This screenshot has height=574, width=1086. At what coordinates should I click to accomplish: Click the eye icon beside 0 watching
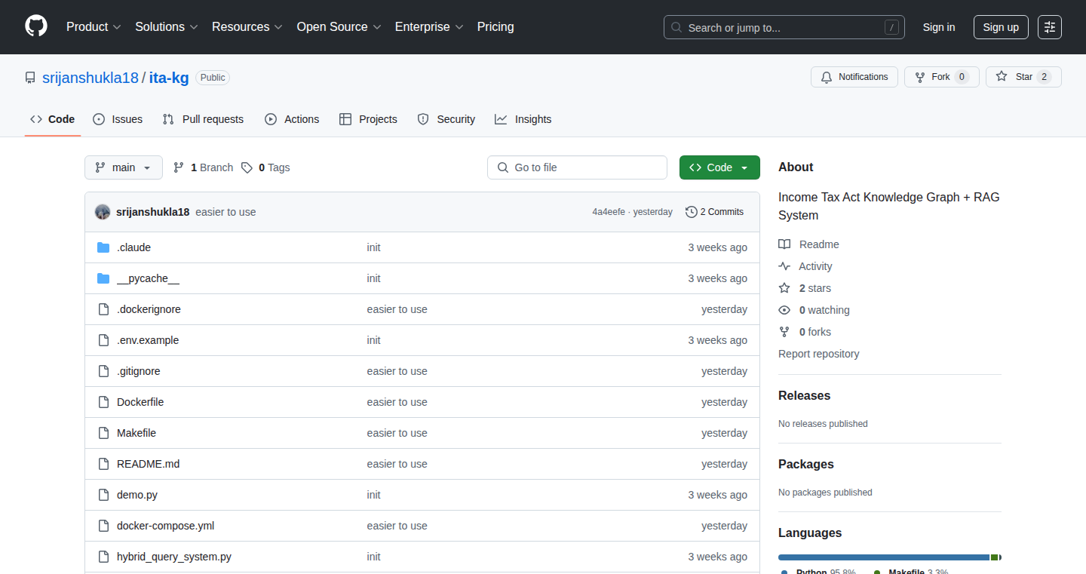point(784,310)
